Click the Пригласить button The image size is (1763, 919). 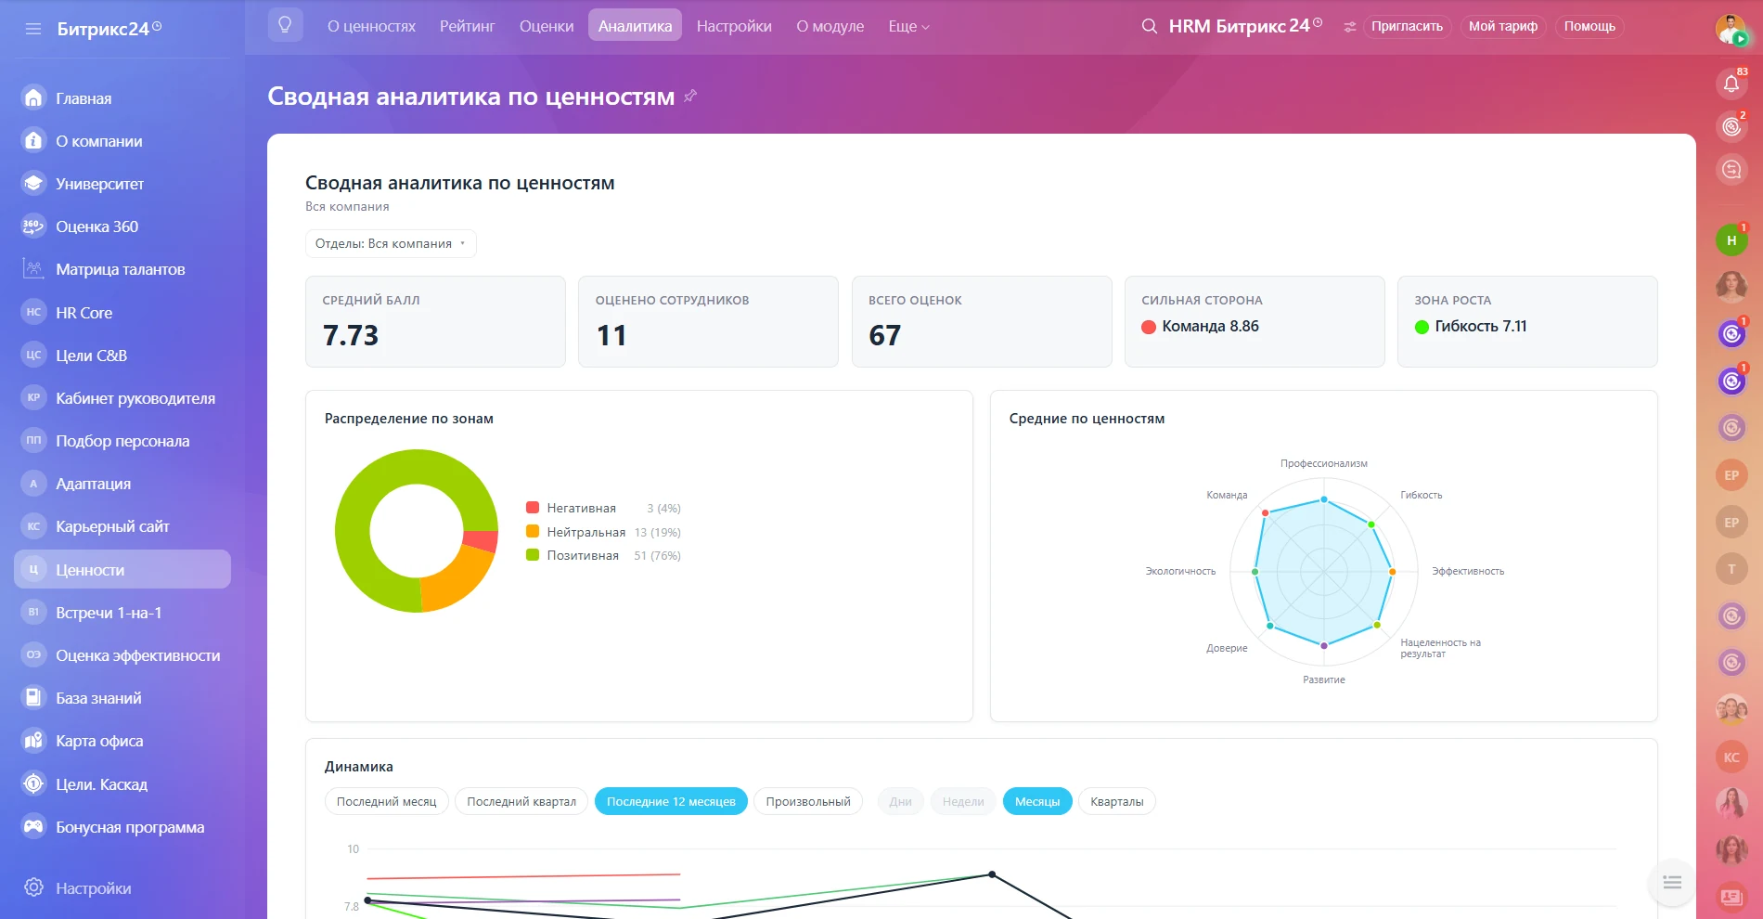(x=1408, y=26)
